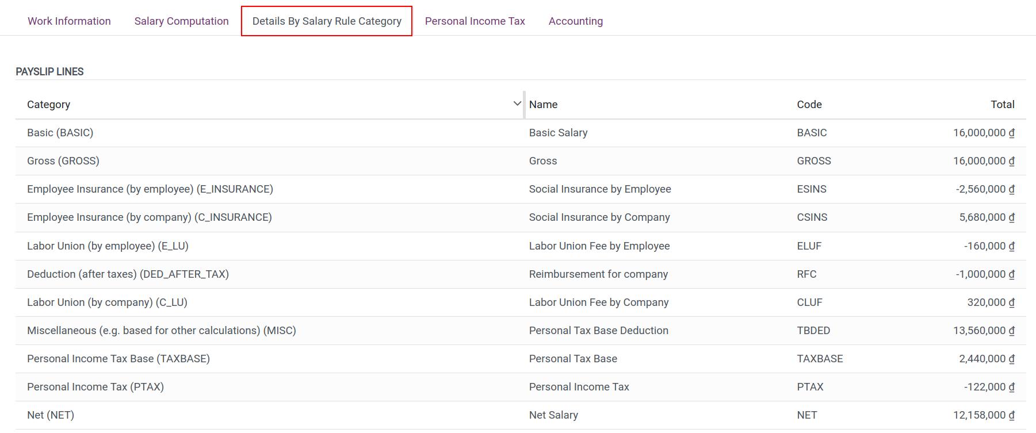Sort the table by the Category column
The height and width of the screenshot is (433, 1036).
[x=49, y=104]
